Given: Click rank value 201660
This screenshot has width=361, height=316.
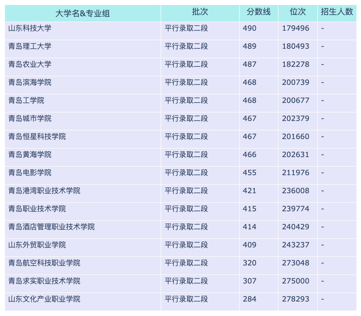Looking at the screenshot, I should [x=296, y=136].
